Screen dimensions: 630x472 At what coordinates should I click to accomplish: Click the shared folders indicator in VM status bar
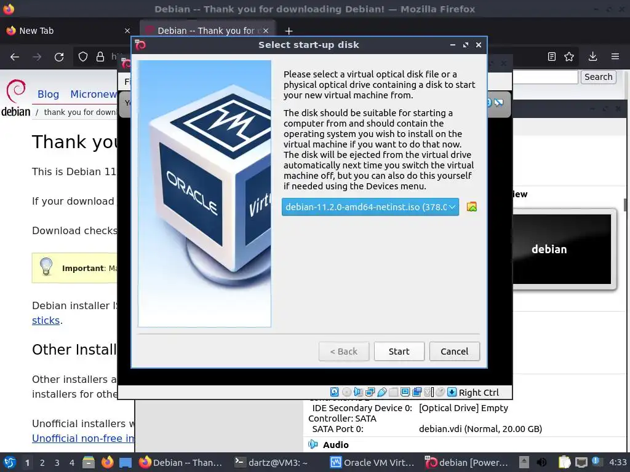coord(393,392)
